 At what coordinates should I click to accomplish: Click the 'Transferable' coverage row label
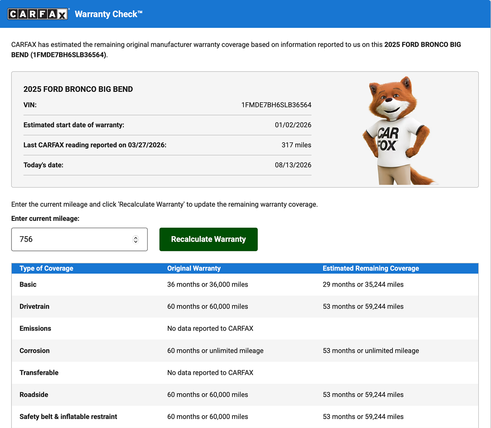[39, 373]
